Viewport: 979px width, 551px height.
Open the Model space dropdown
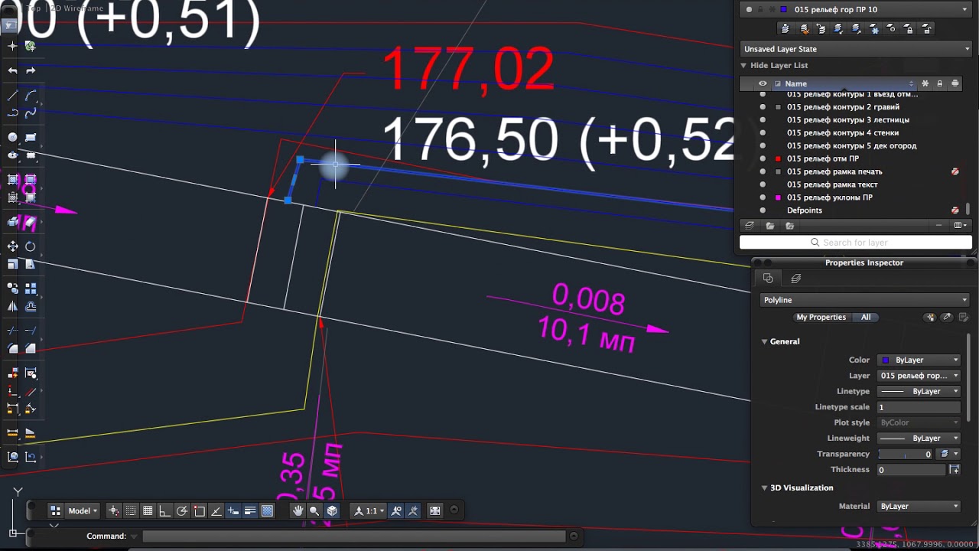[83, 510]
